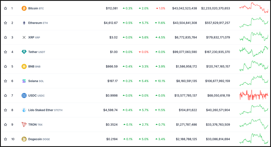Click Dogecoin price $0.2194

coord(112,139)
